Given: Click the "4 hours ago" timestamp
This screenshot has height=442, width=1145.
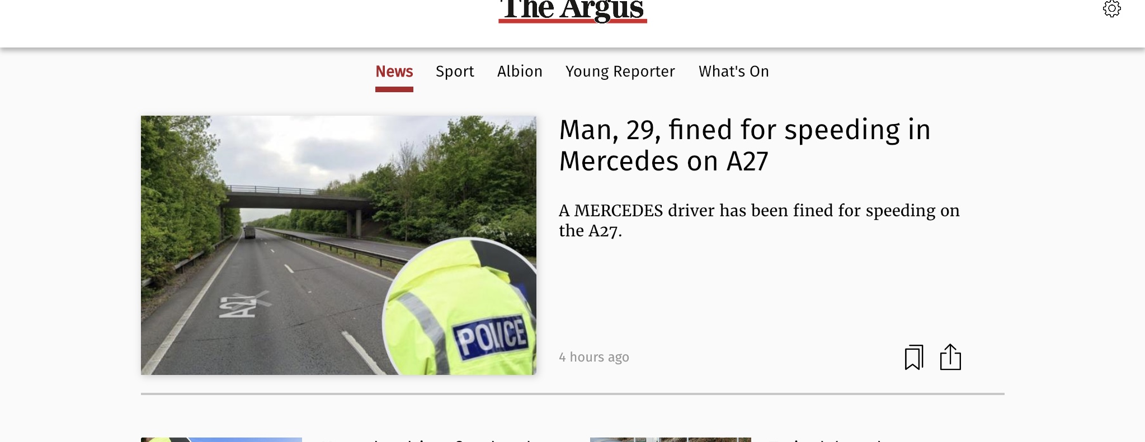Looking at the screenshot, I should [594, 357].
